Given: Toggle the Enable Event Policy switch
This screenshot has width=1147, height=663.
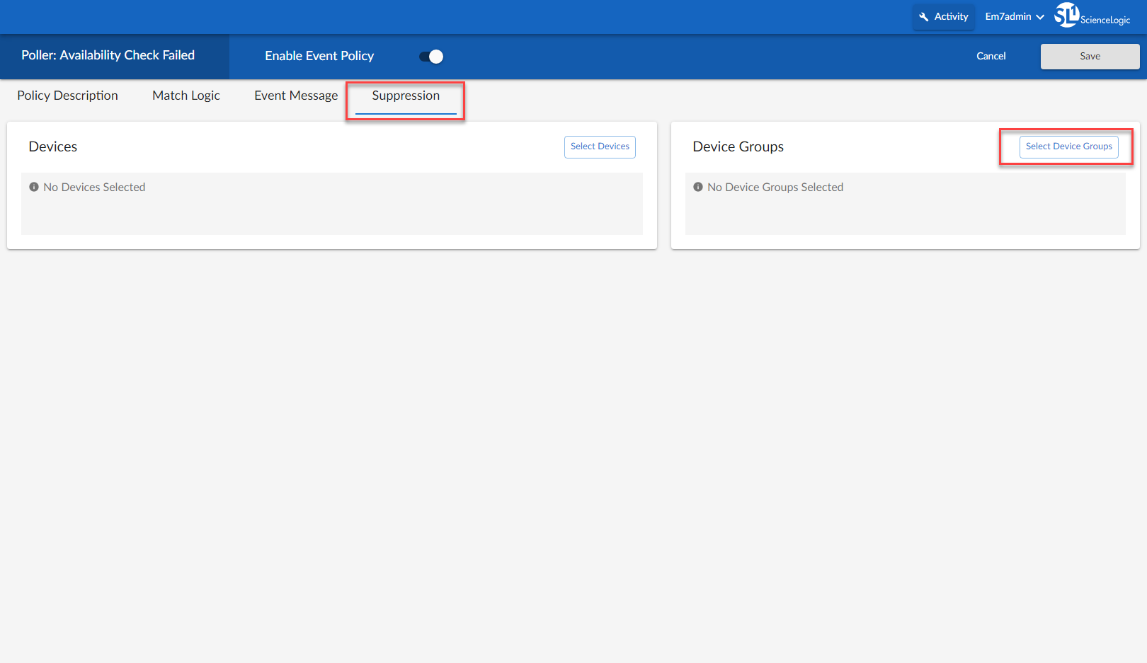Looking at the screenshot, I should pyautogui.click(x=431, y=57).
